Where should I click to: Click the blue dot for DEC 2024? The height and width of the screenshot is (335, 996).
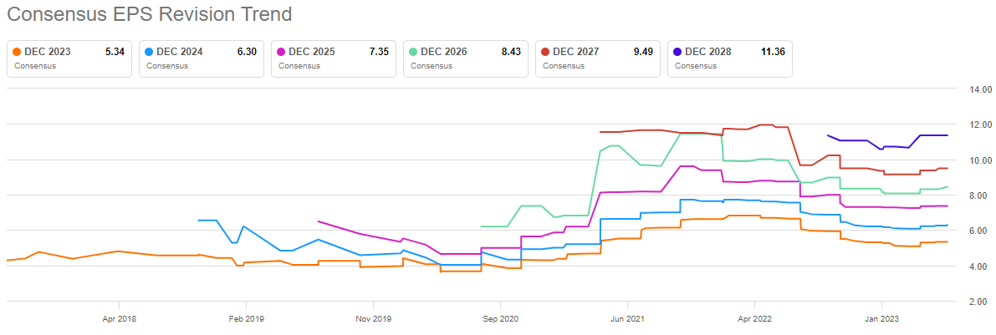tap(150, 52)
